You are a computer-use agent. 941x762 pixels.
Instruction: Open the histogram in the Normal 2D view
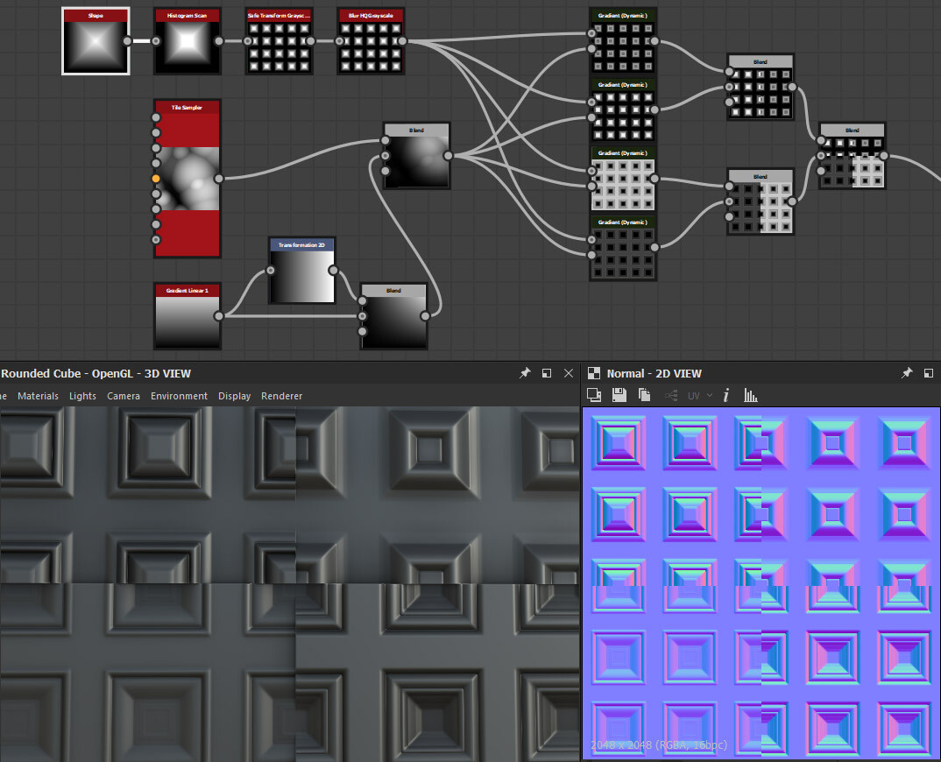click(750, 395)
